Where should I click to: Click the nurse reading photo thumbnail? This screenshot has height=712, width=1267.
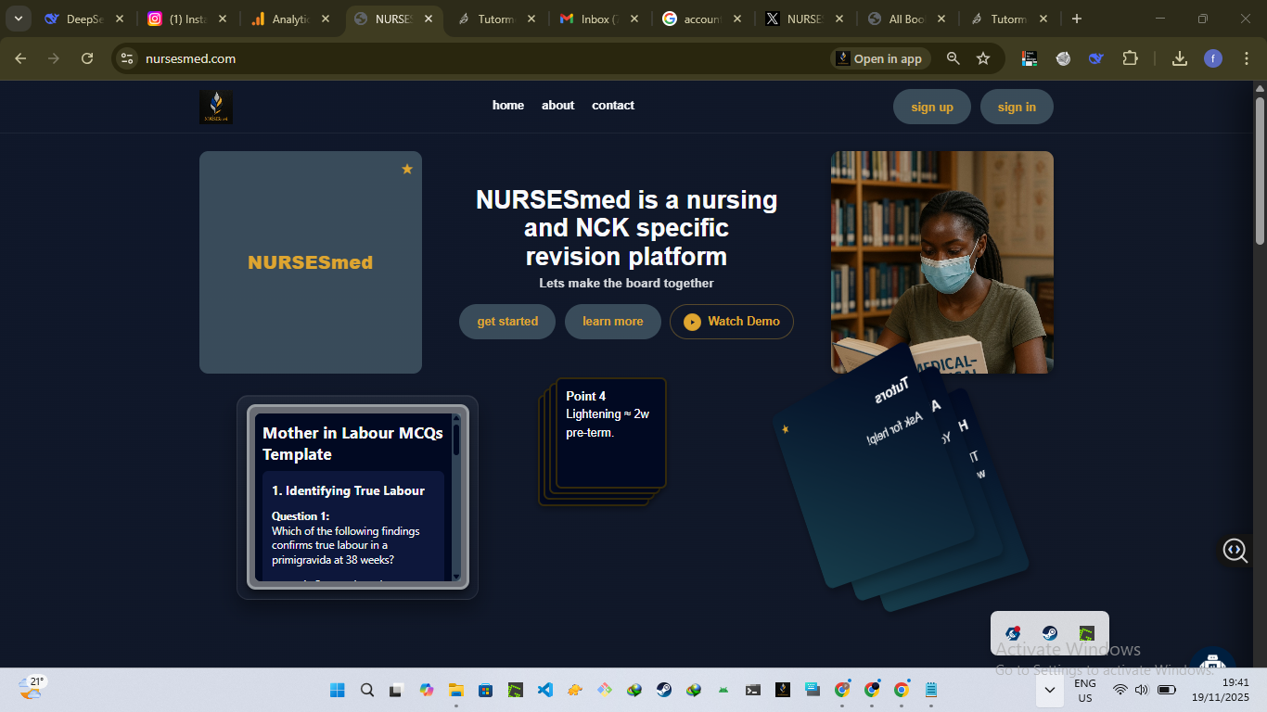point(941,262)
